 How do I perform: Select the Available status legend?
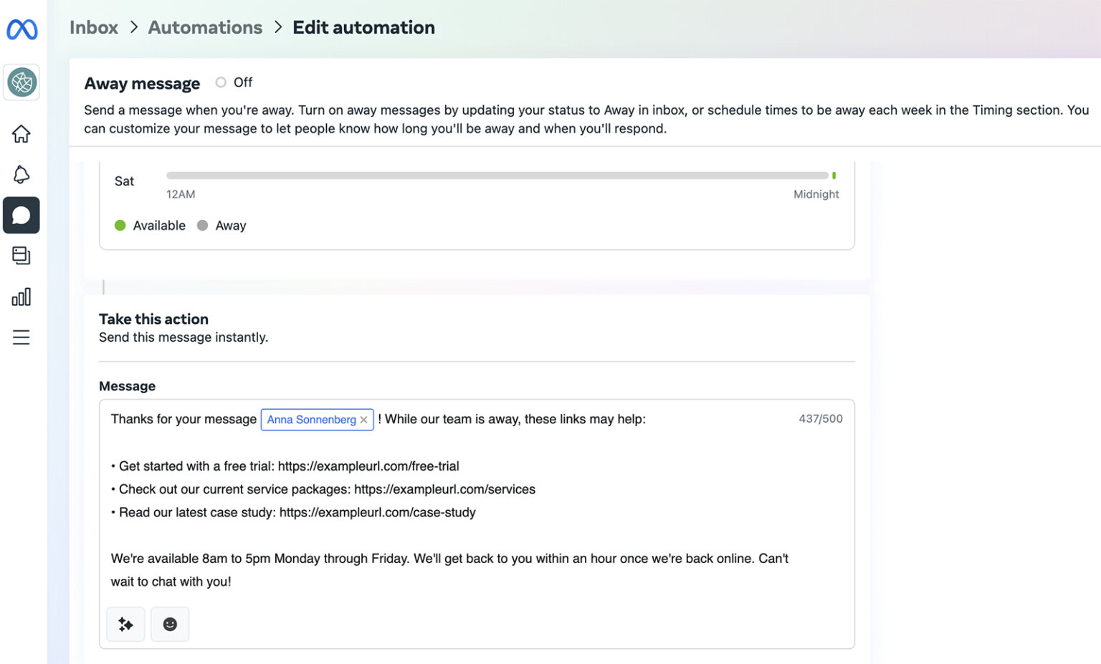150,225
